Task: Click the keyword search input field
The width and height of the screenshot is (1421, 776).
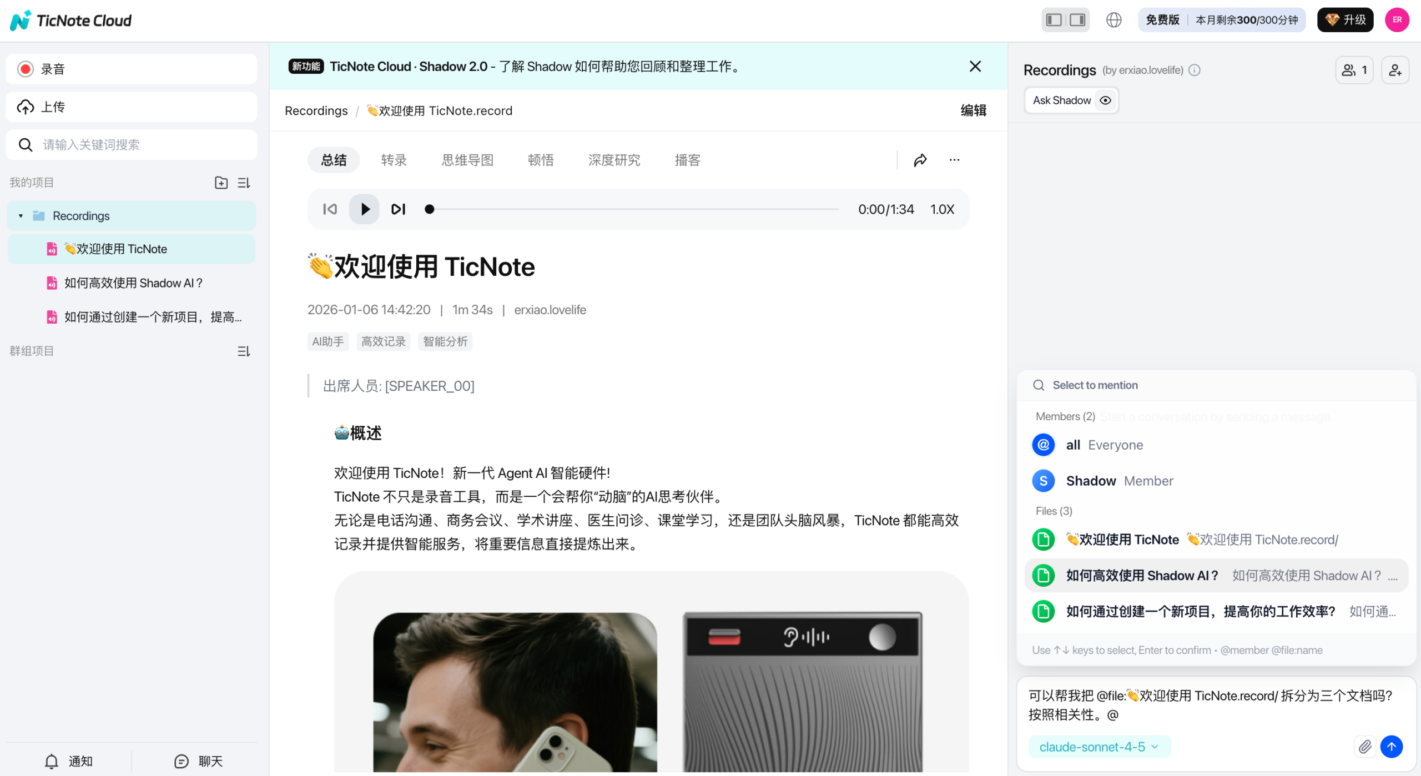Action: point(131,144)
